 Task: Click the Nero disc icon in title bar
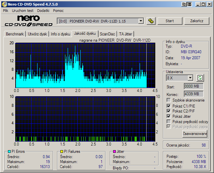click(x=4, y=4)
